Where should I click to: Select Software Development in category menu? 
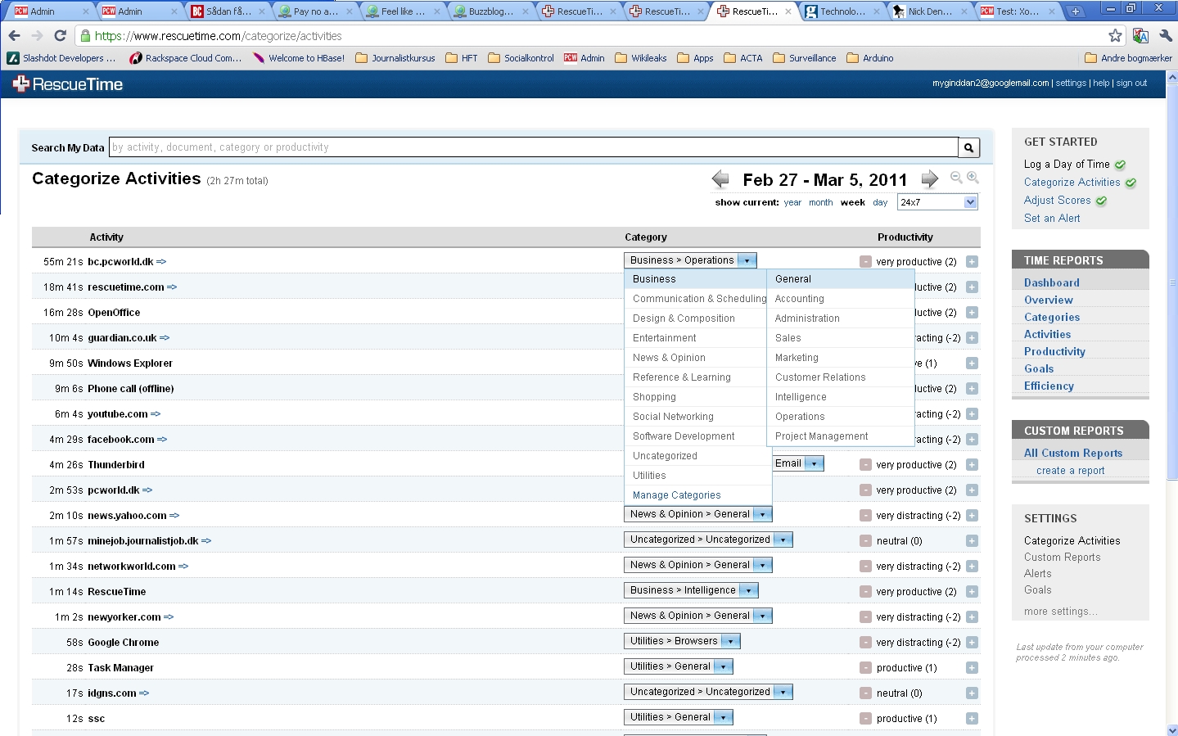684,436
